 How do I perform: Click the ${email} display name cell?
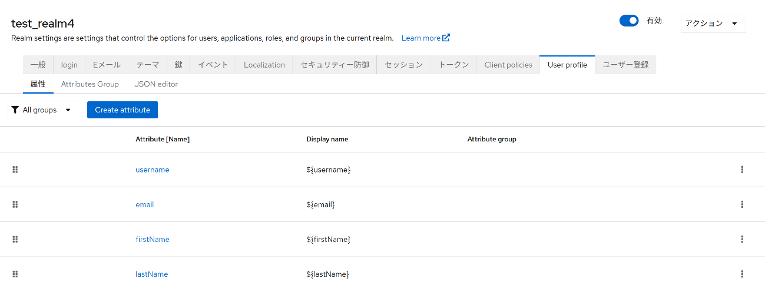[321, 204]
